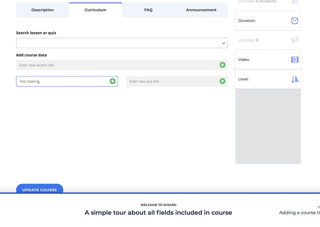Go to the Announcement tab
The height and width of the screenshot is (227, 320).
[x=201, y=10]
